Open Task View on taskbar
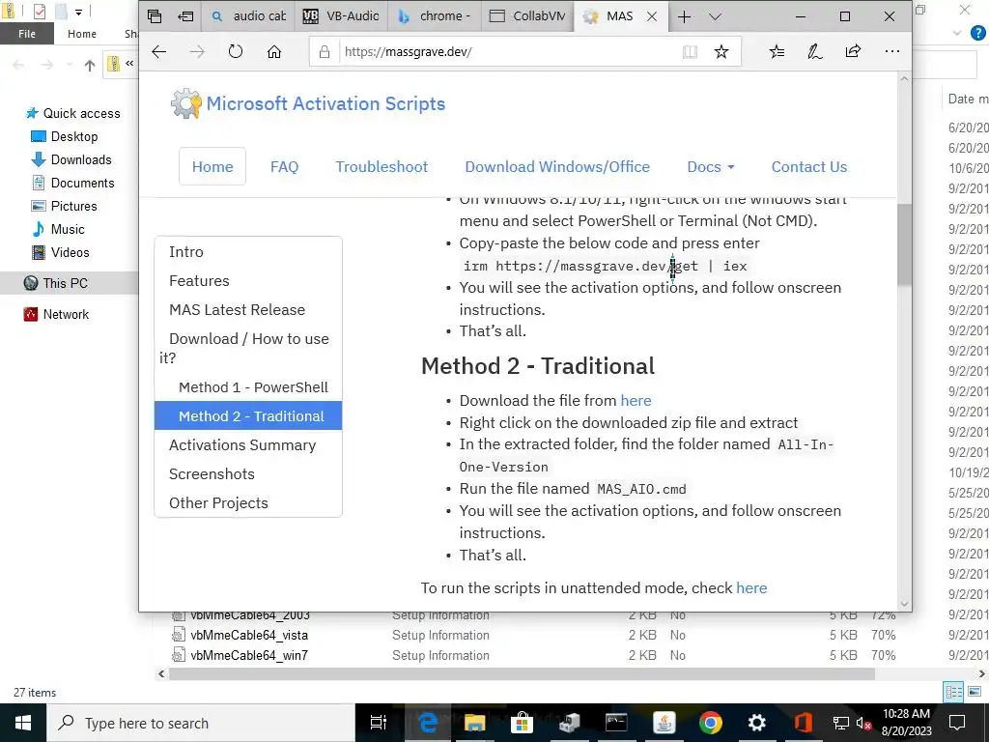Viewport: 989px width, 742px height. point(379,723)
